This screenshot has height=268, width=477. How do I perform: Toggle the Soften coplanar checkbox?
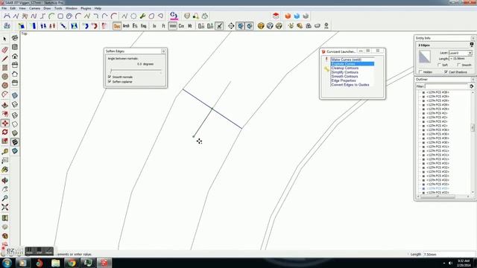pos(110,81)
